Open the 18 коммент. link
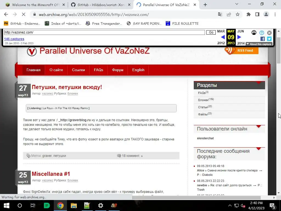Image resolution: width=281 pixels, height=211 pixels. [132, 156]
